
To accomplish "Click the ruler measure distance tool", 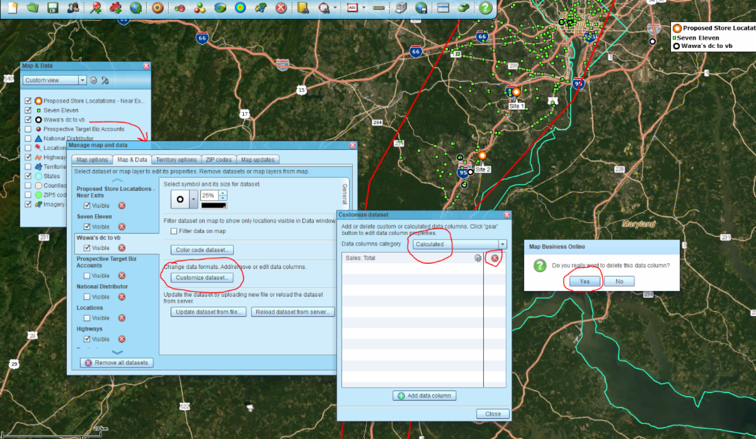I will point(378,8).
